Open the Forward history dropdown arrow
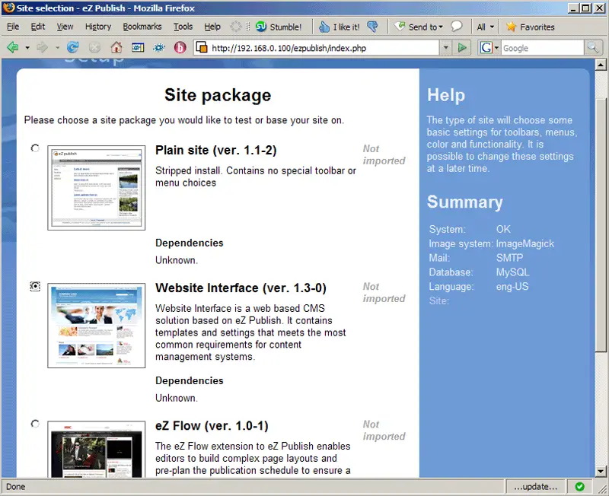The width and height of the screenshot is (609, 496). tap(57, 48)
